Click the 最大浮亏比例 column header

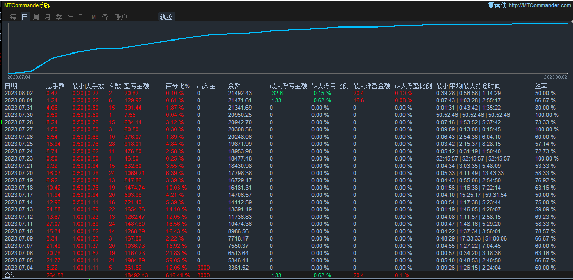coord(330,86)
